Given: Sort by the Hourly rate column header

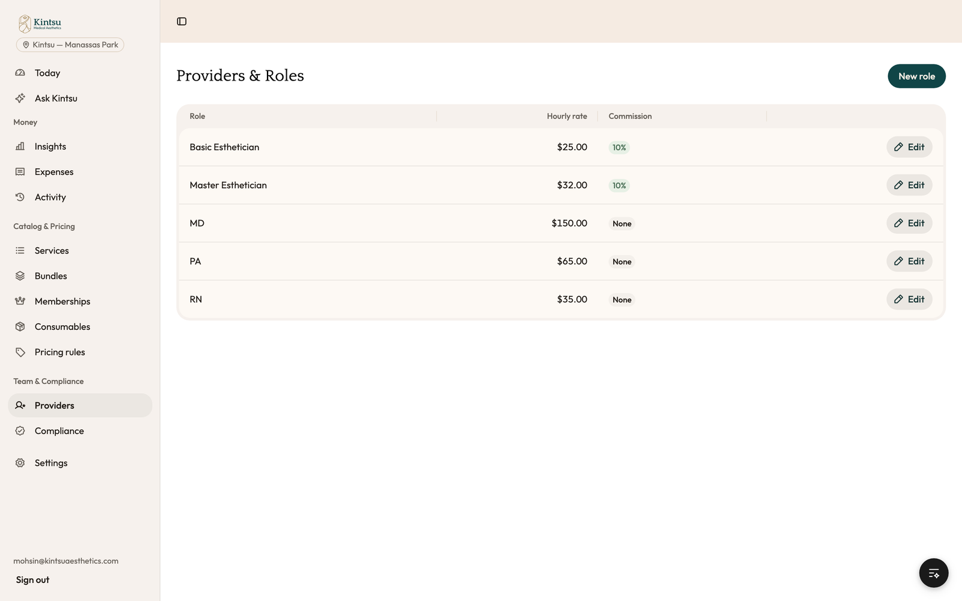Looking at the screenshot, I should pyautogui.click(x=566, y=116).
